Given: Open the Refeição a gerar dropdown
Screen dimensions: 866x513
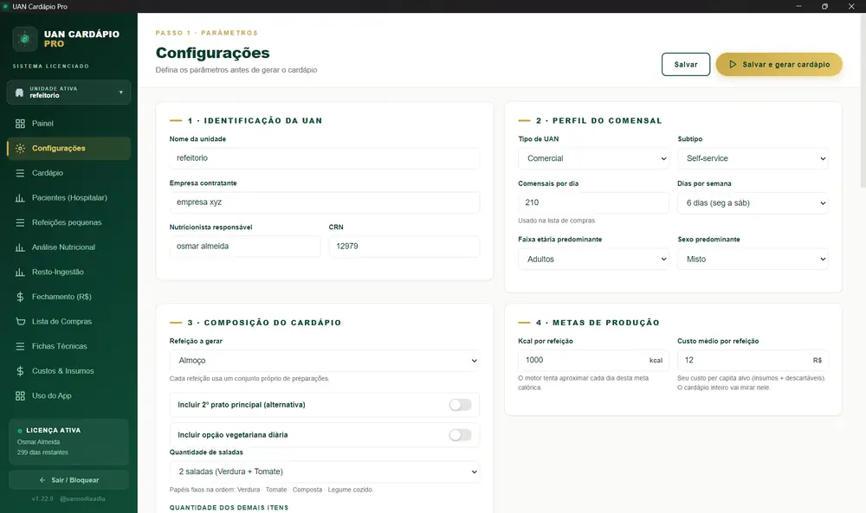Looking at the screenshot, I should point(325,361).
